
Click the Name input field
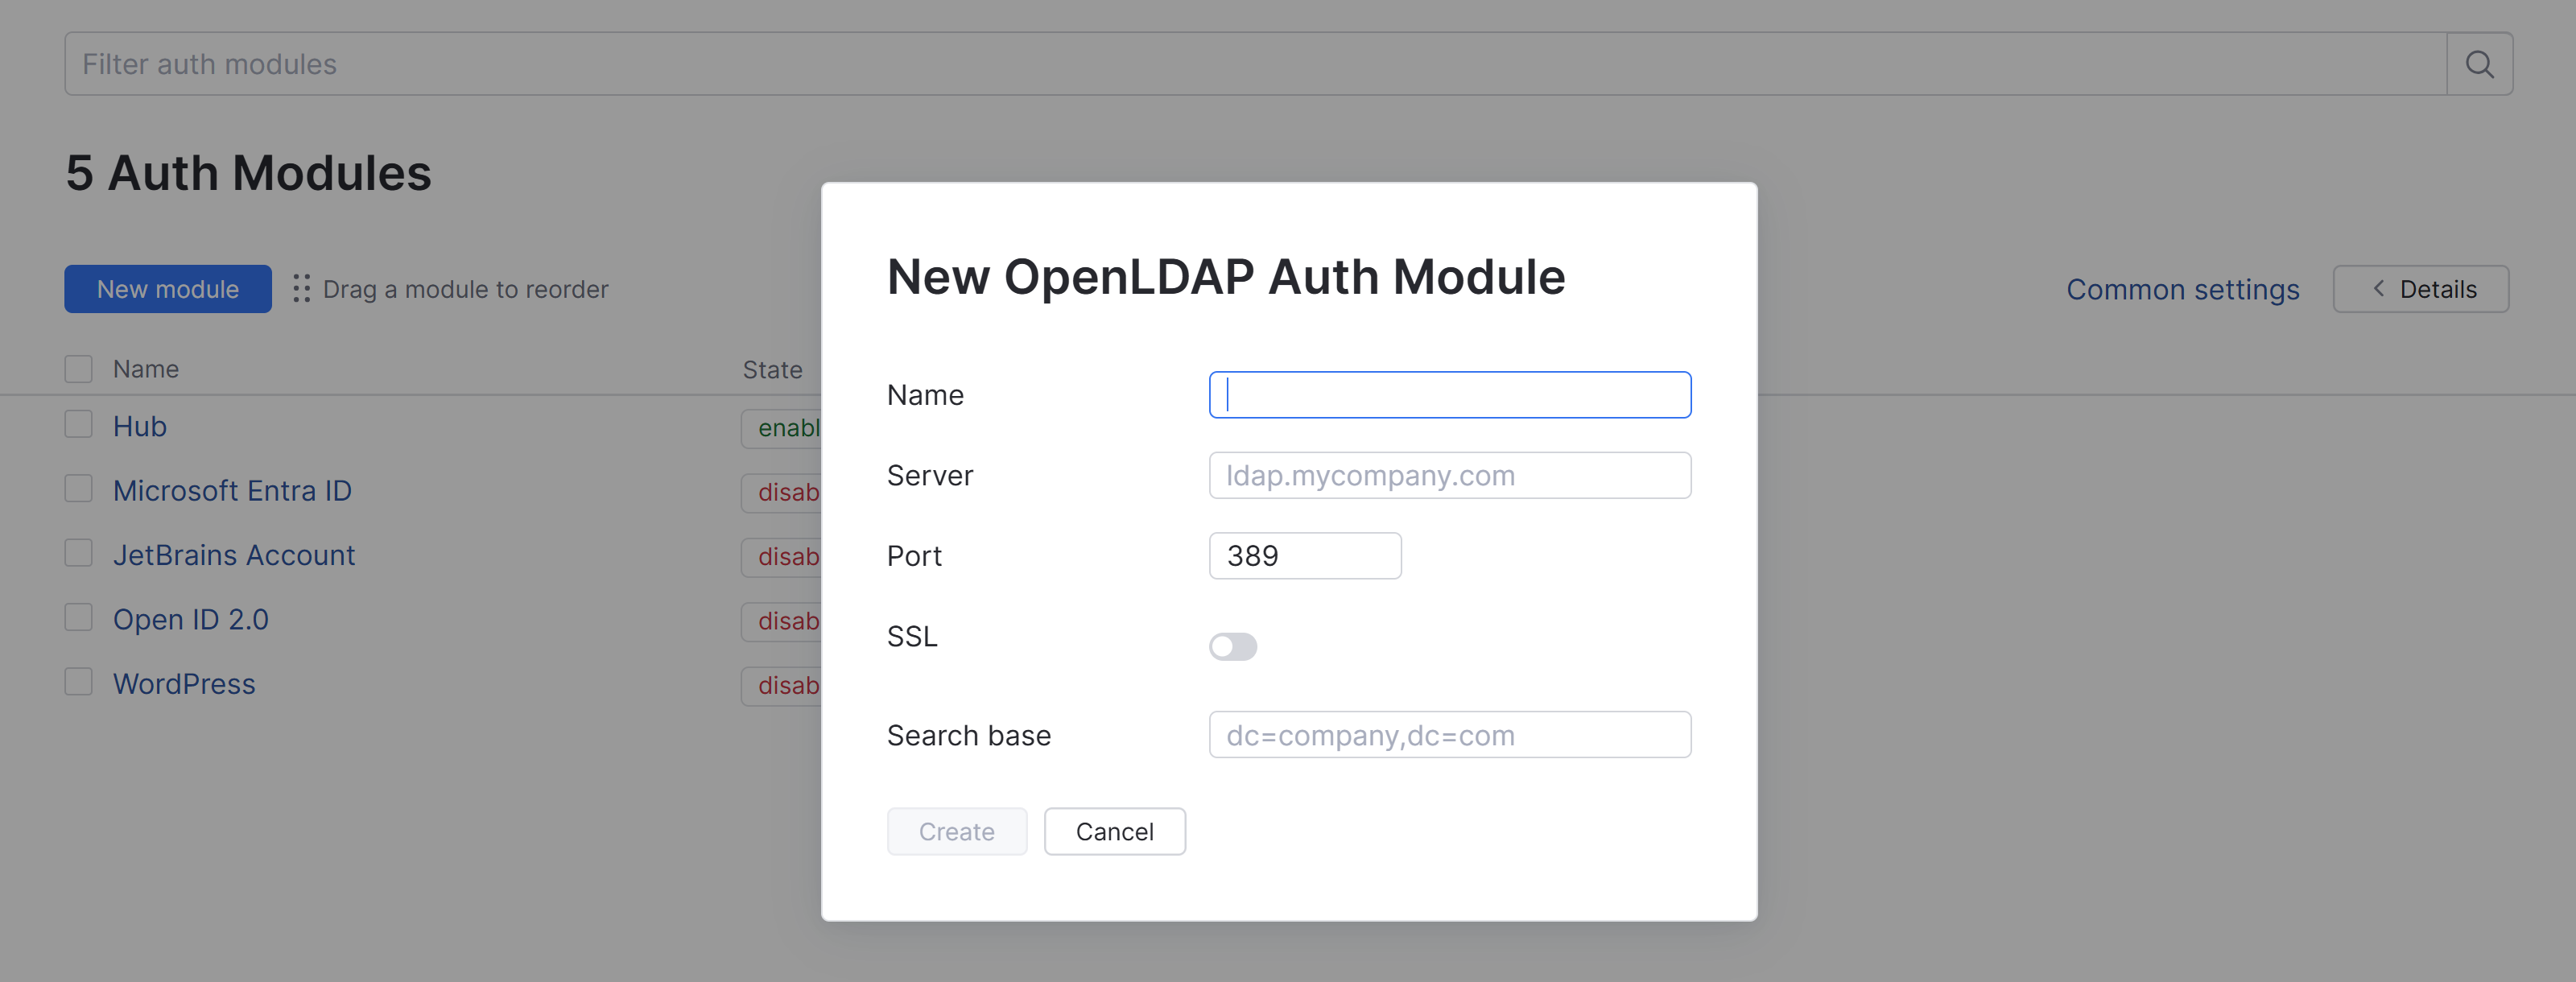point(1448,394)
